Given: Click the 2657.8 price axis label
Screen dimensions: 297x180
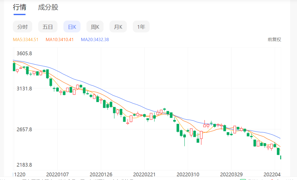Looking at the screenshot, I should point(24,129).
